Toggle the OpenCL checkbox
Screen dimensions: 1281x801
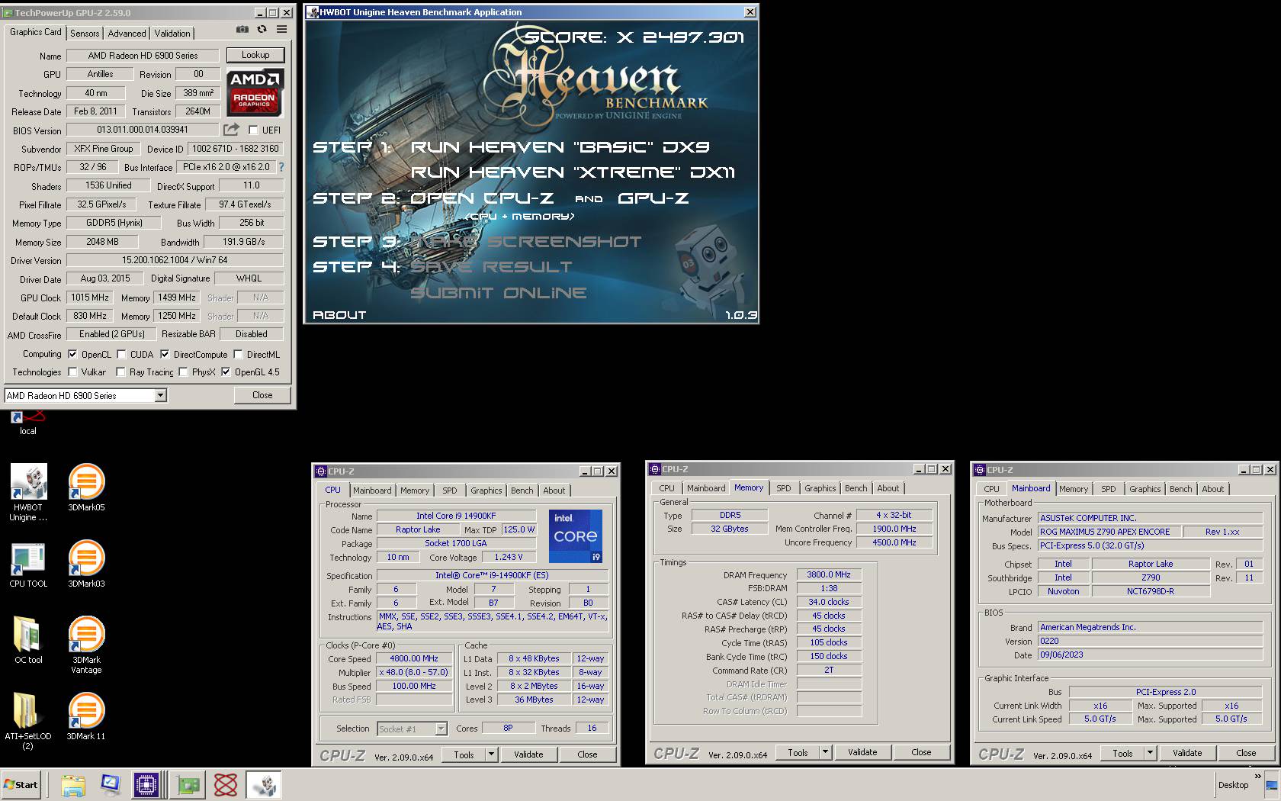coord(72,354)
